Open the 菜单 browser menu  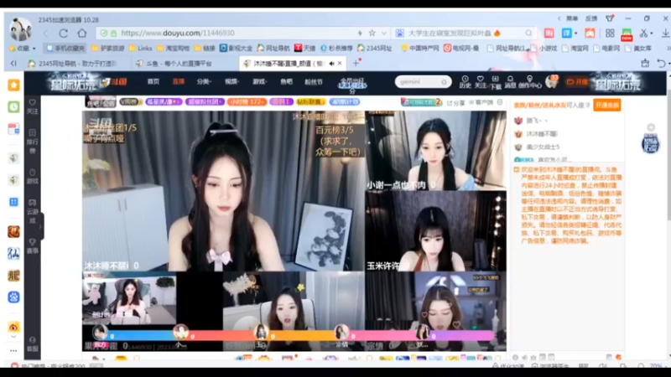(x=572, y=18)
